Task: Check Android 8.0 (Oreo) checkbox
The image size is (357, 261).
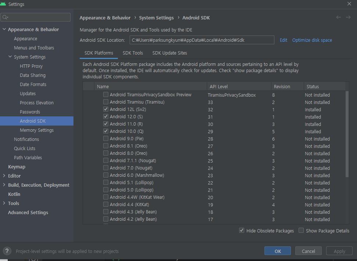Action: click(x=106, y=153)
